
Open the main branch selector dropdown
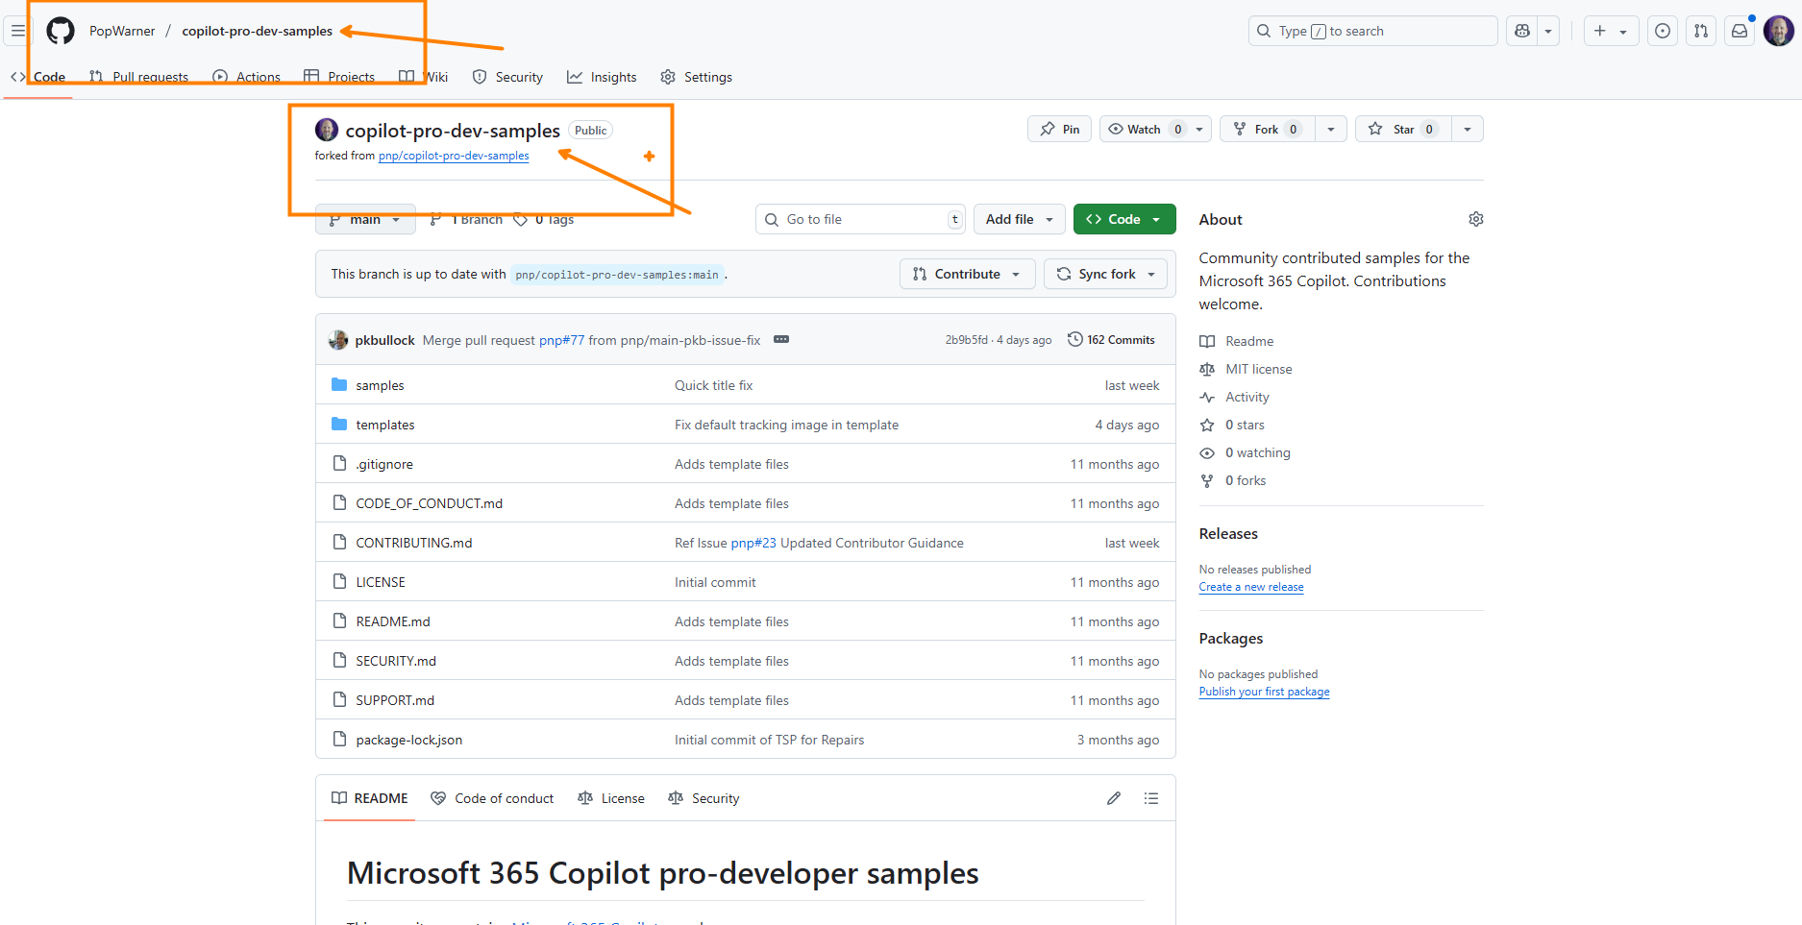point(365,219)
